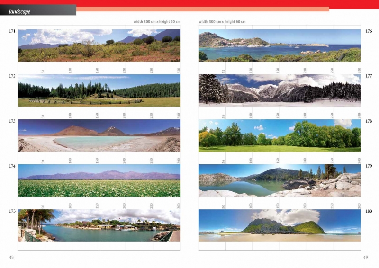Click the item number 175 label
Viewport: 379px width, 268px height.
click(x=12, y=211)
